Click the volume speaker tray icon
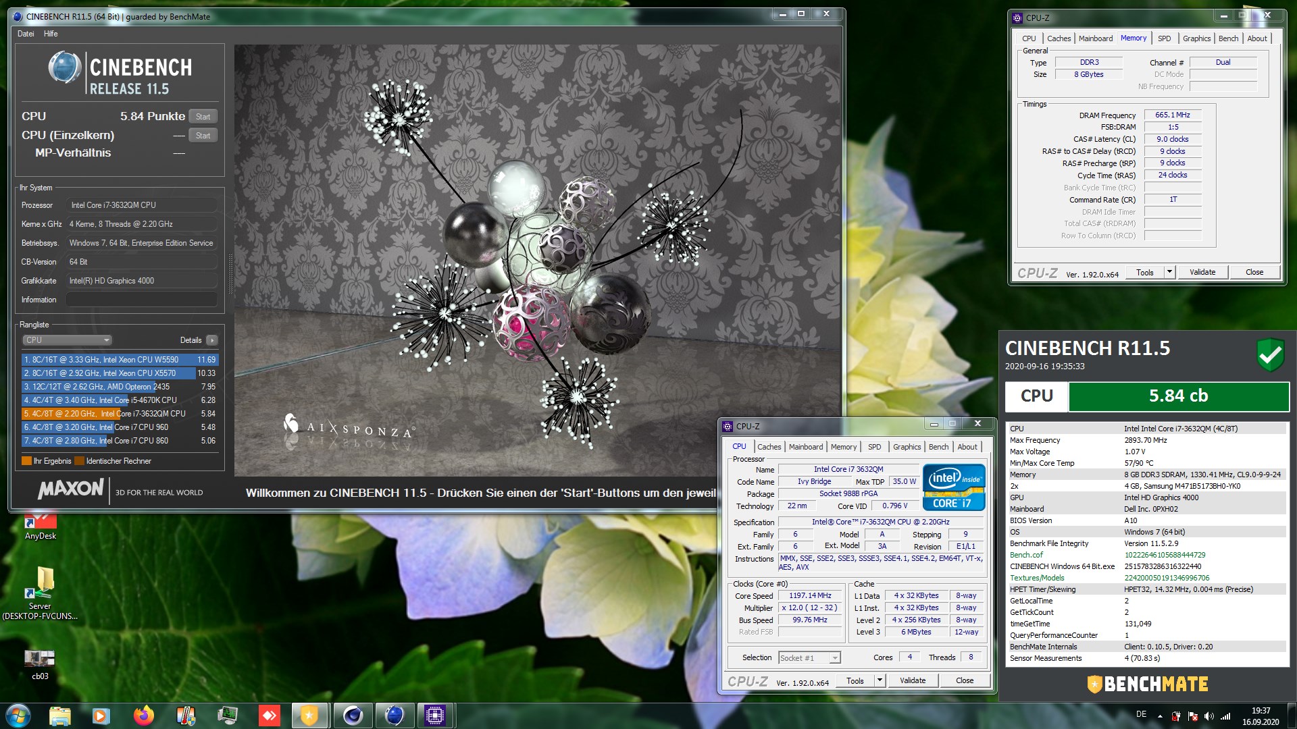Viewport: 1297px width, 729px height. point(1209,716)
